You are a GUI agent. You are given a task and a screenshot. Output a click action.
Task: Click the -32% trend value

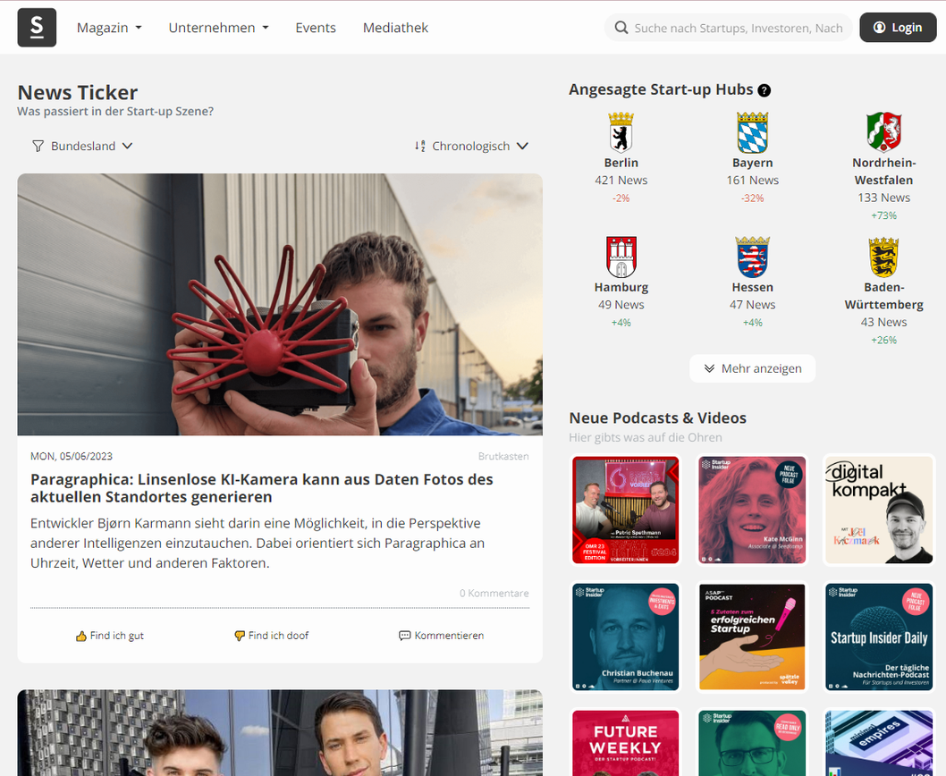[752, 198]
